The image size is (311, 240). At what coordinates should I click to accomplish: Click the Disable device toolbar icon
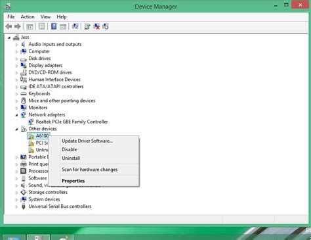(x=106, y=26)
